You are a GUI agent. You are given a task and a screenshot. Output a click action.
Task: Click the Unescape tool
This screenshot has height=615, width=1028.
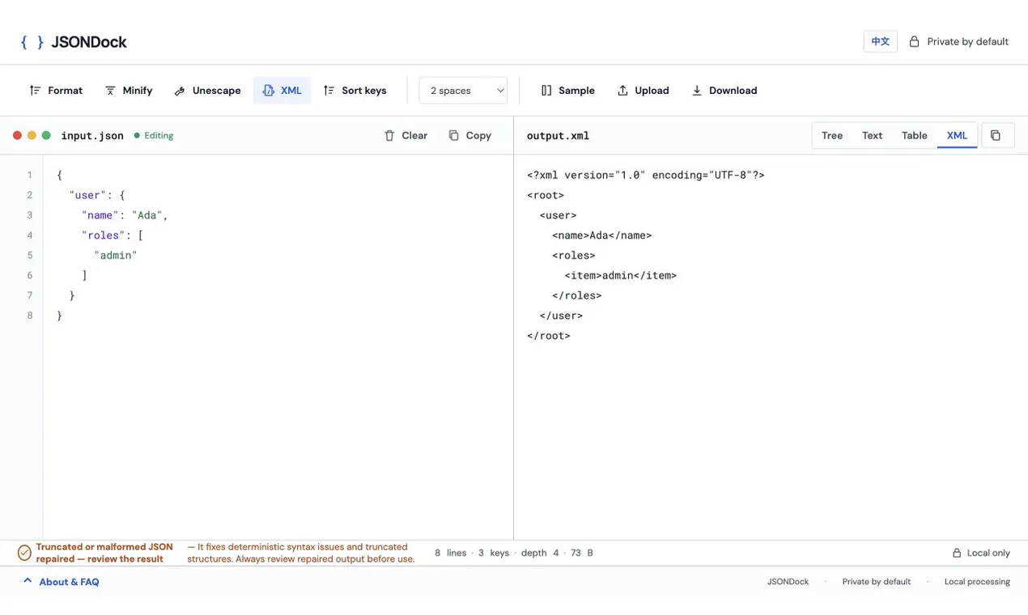click(207, 91)
